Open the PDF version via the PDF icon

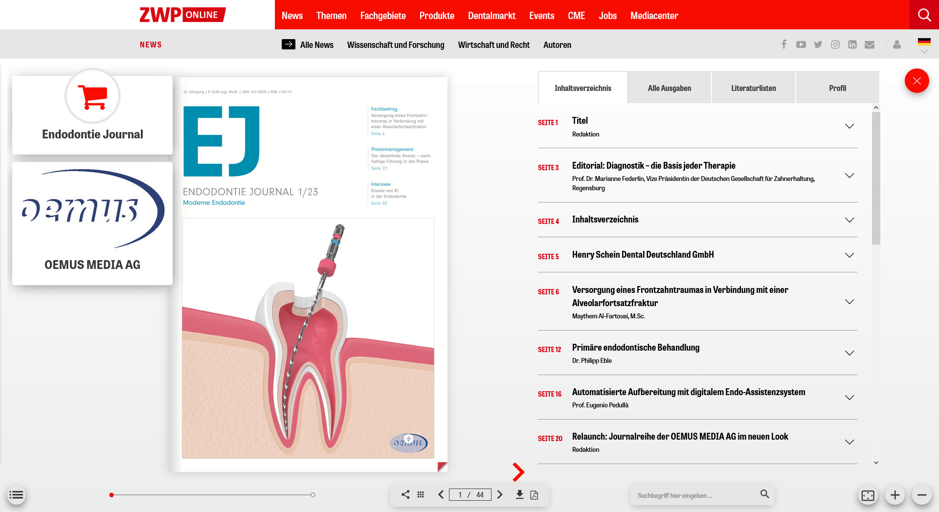(534, 494)
